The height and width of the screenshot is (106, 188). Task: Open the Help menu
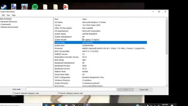pos(14,15)
